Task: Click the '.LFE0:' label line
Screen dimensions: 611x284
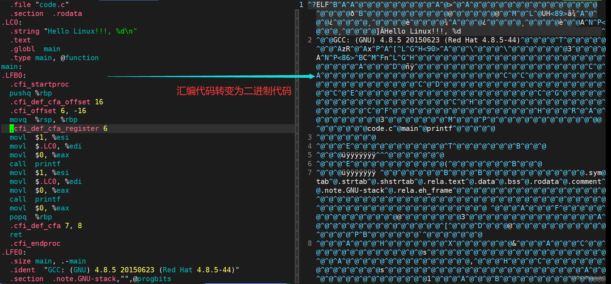Action: [14, 252]
